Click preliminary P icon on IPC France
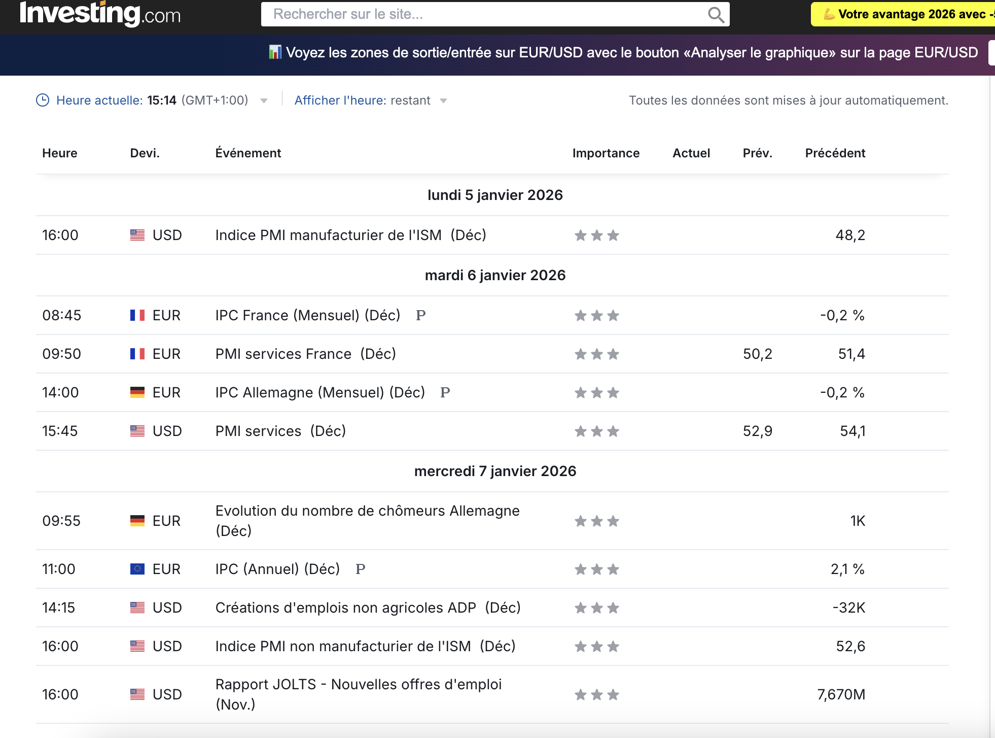Screen dimensions: 995x738 pos(420,315)
